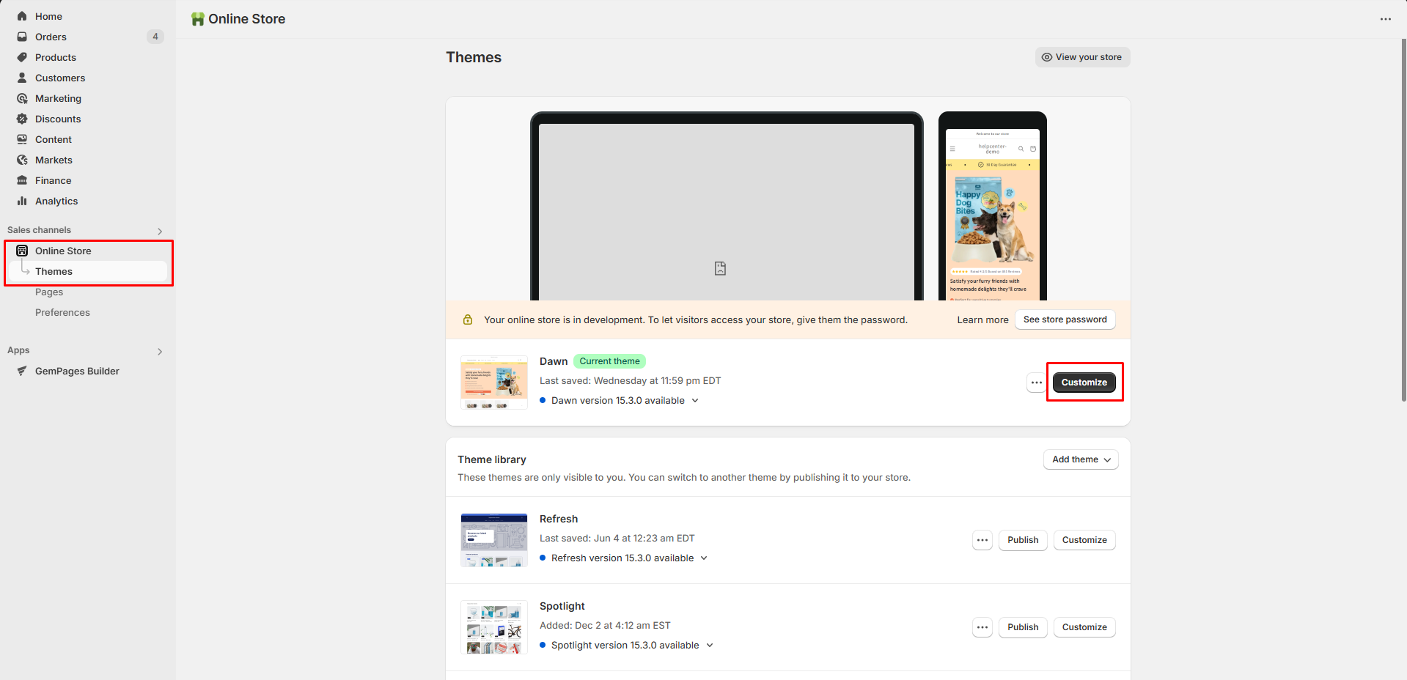Select the Products icon
This screenshot has height=680, width=1407.
point(22,57)
